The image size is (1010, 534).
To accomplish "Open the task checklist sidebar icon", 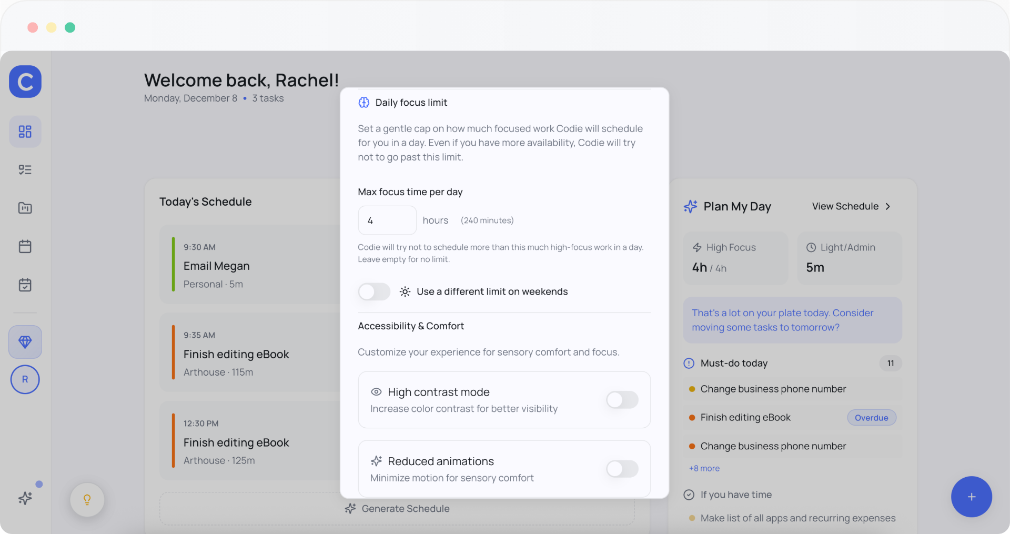I will pyautogui.click(x=25, y=169).
